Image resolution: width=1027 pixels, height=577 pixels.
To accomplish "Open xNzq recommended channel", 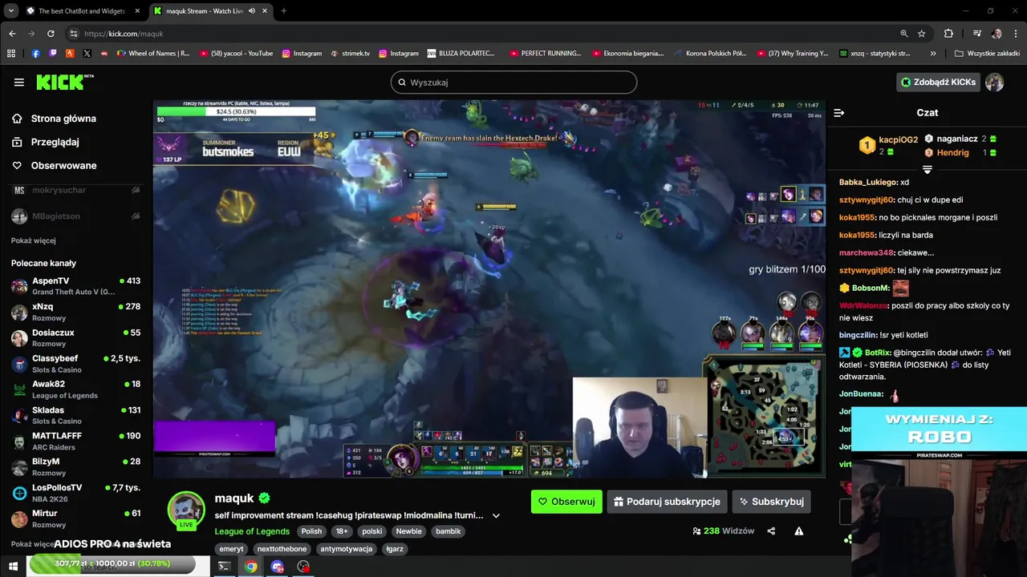I will click(x=75, y=312).
